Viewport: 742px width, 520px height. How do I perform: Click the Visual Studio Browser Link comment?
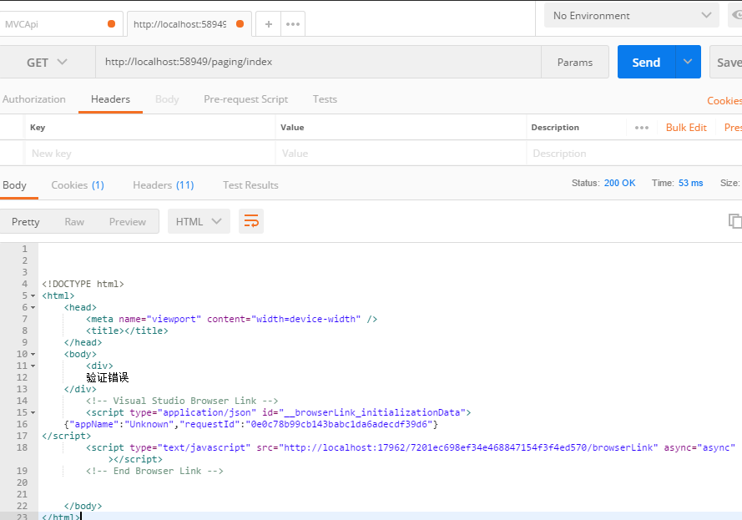(x=182, y=401)
